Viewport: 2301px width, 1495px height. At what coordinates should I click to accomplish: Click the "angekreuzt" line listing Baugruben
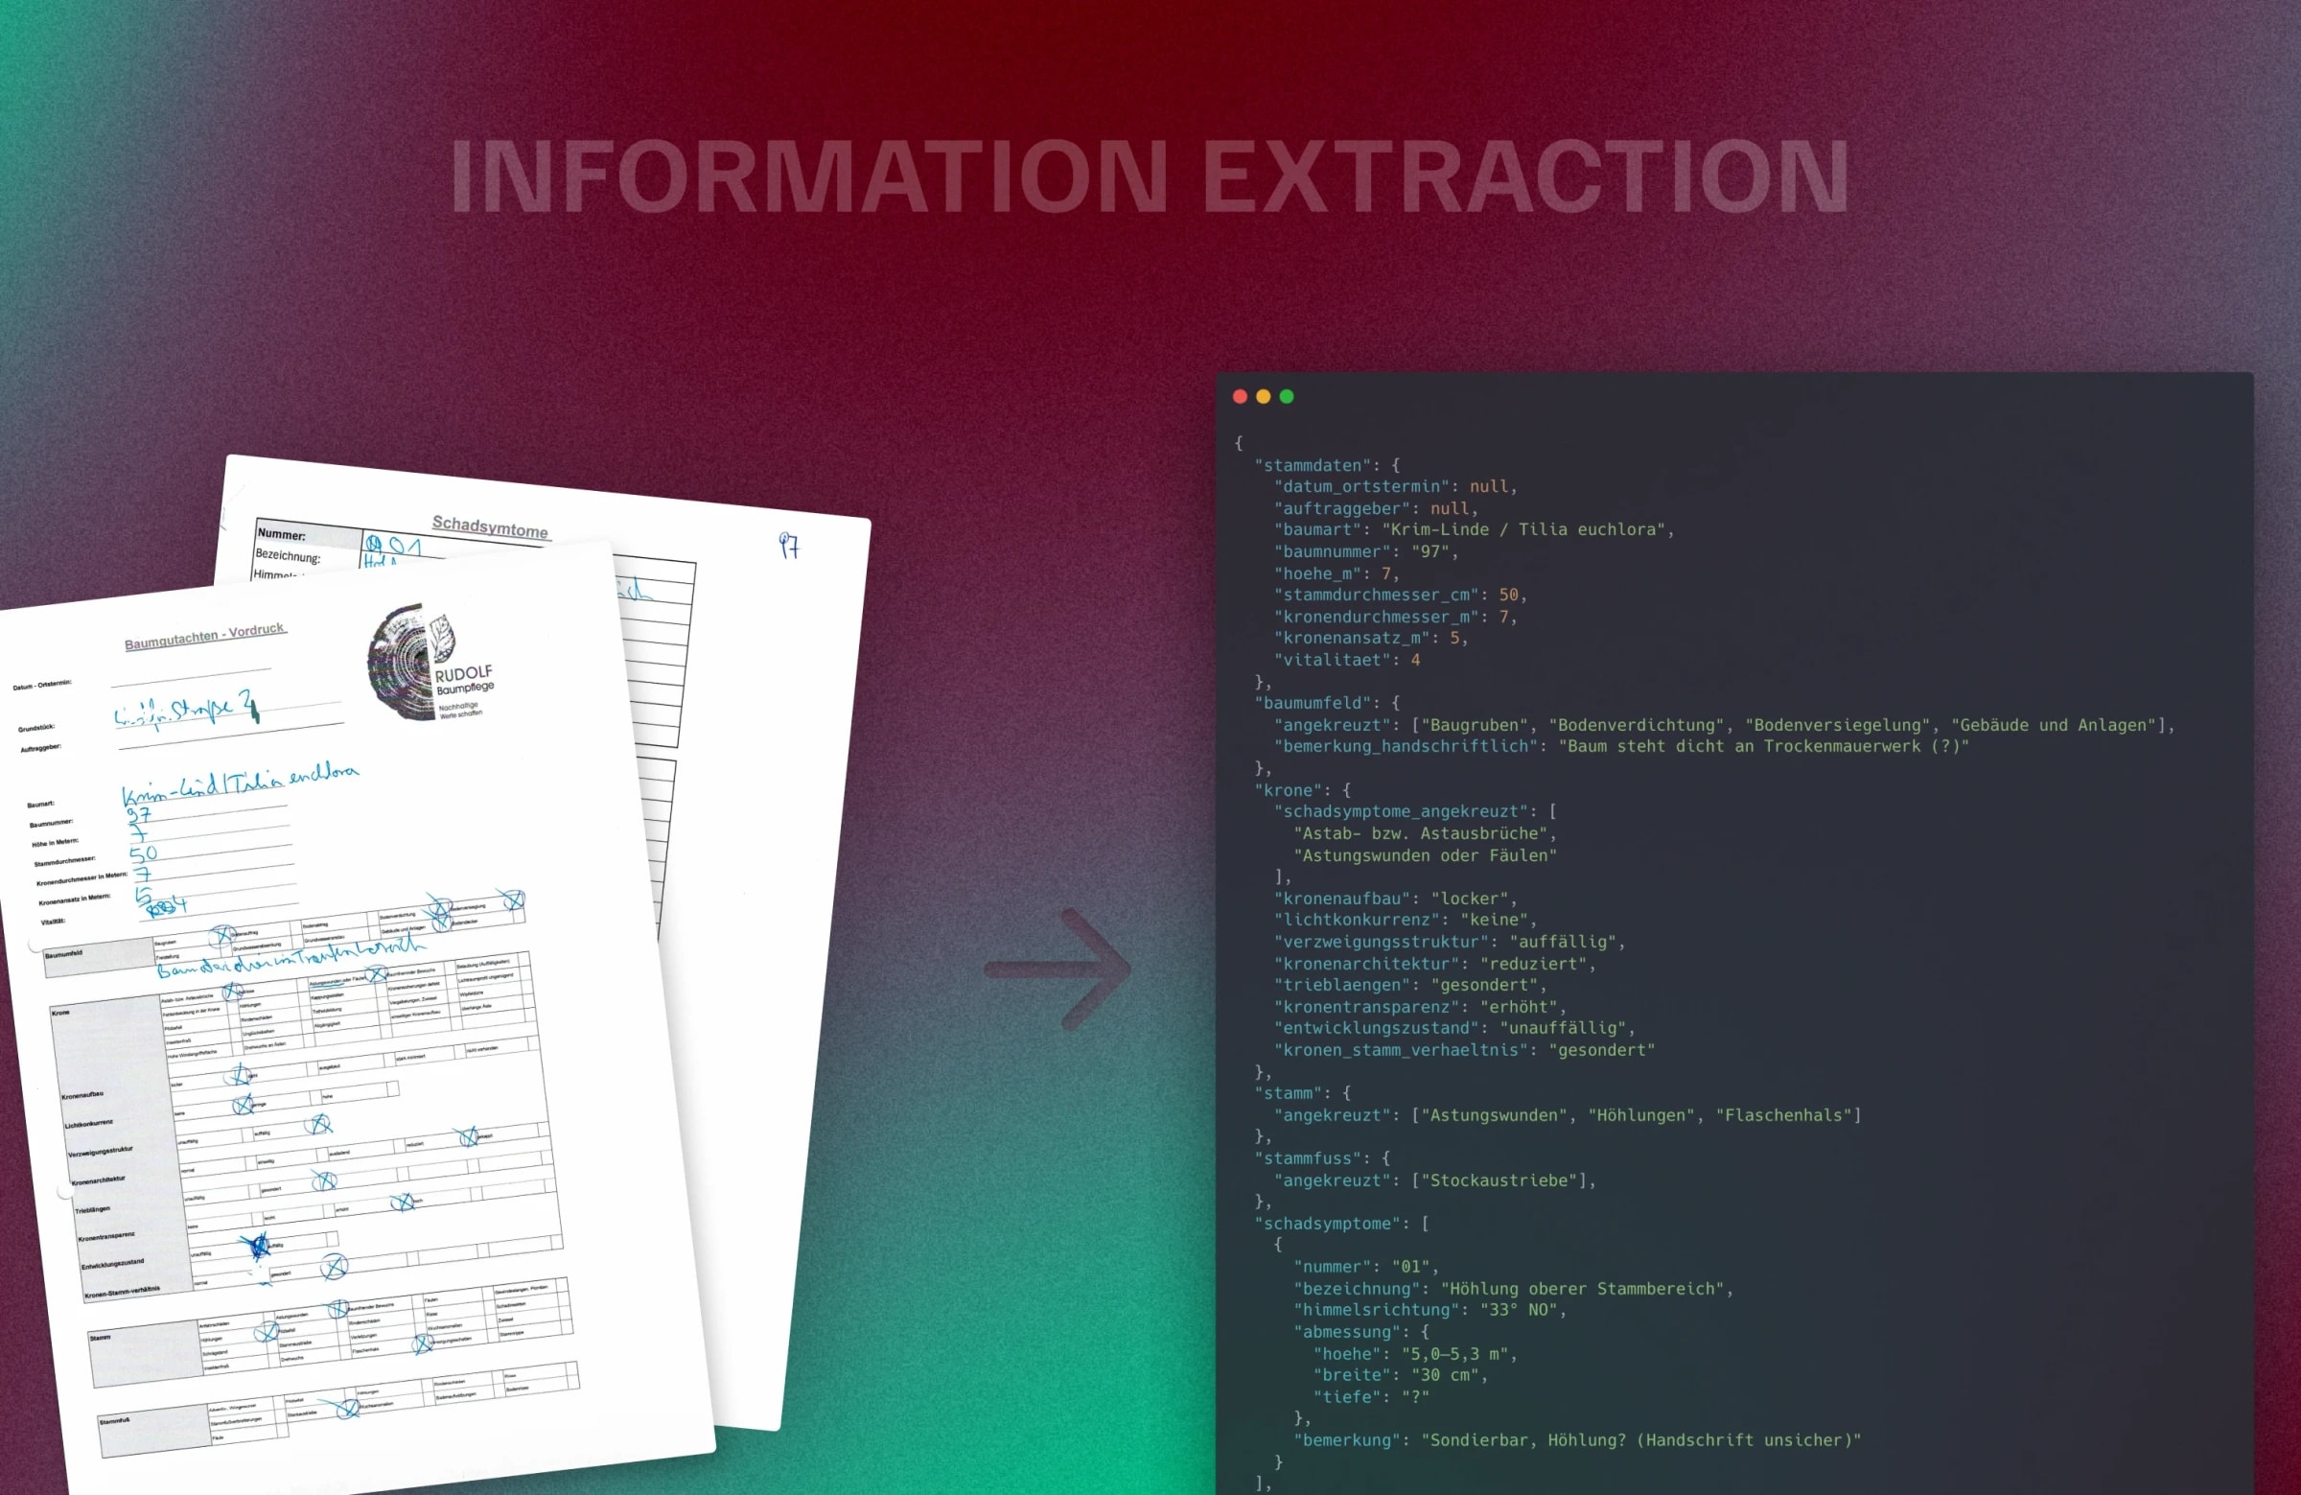point(1724,725)
